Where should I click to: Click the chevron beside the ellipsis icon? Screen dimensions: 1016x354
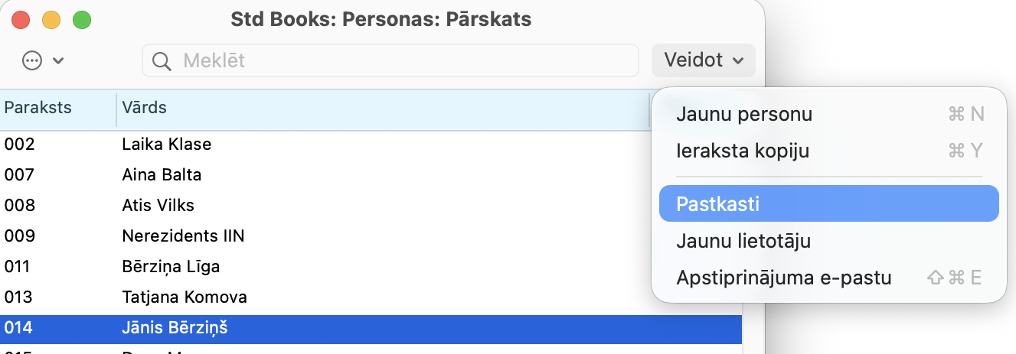58,61
